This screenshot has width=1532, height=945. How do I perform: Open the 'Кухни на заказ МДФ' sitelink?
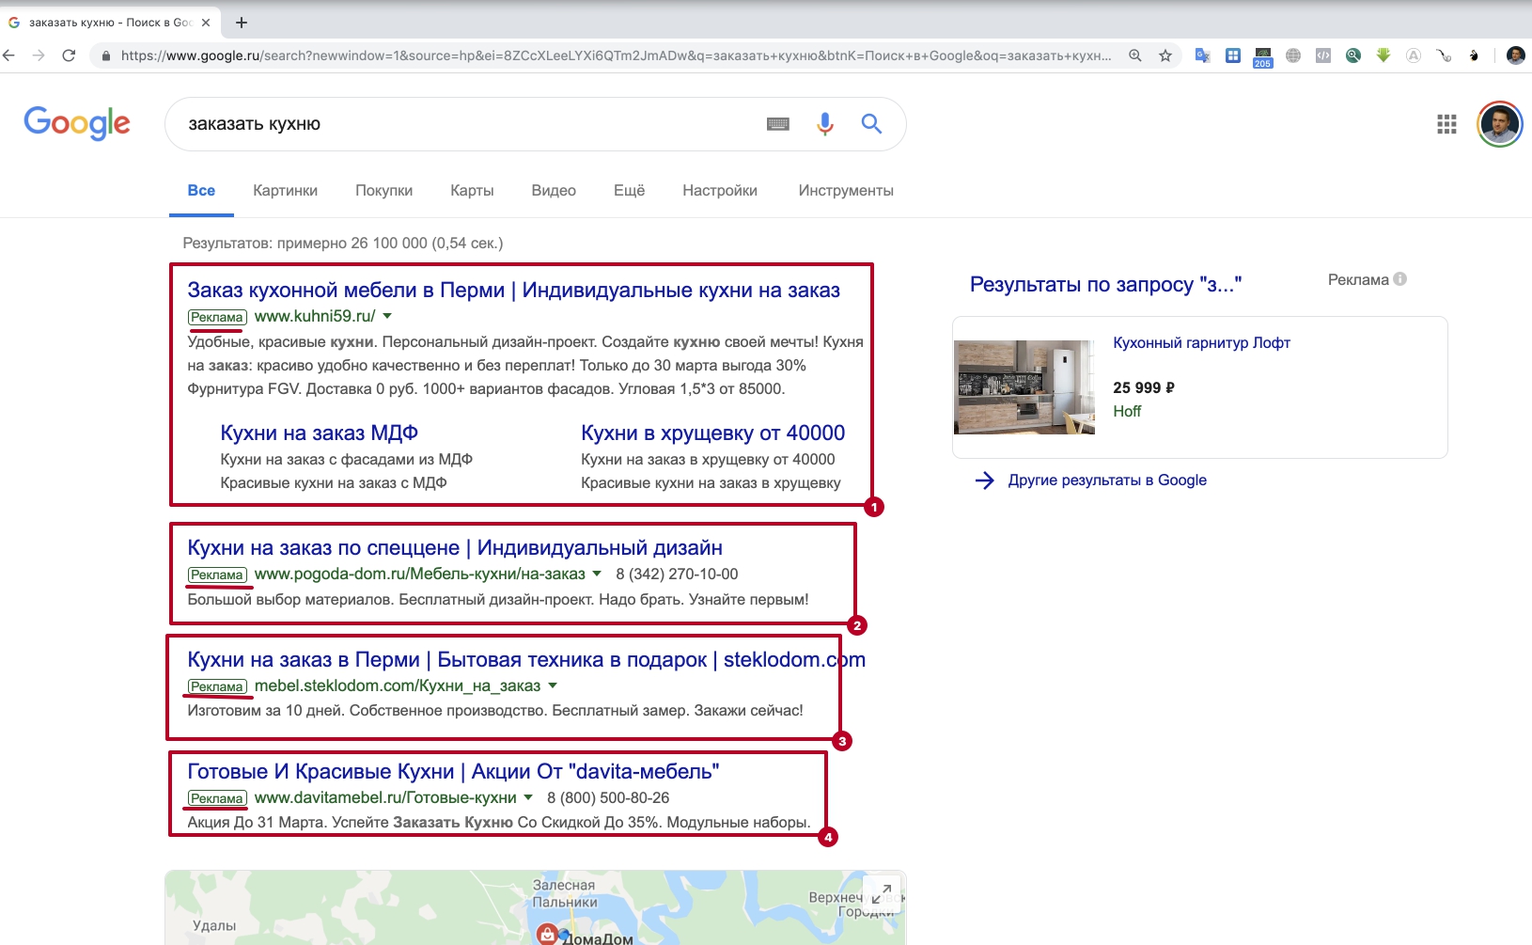(319, 433)
